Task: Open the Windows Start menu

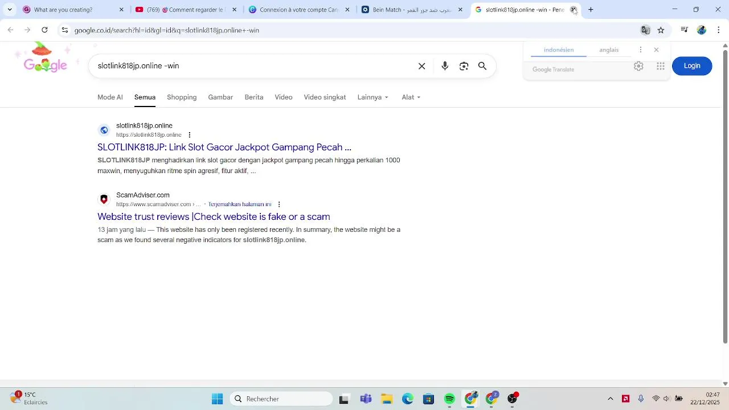Action: click(218, 399)
